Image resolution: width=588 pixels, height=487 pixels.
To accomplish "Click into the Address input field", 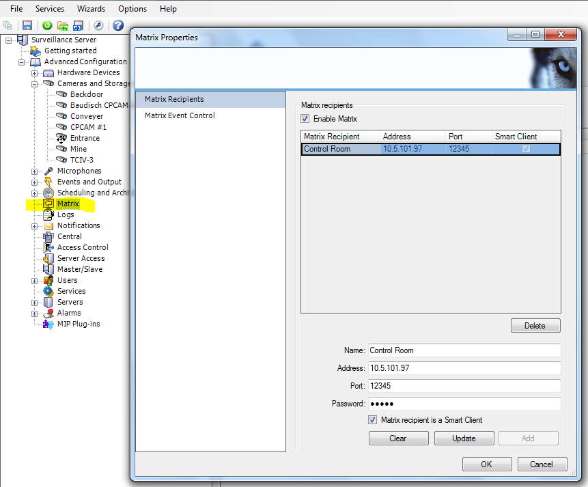I will (x=464, y=367).
